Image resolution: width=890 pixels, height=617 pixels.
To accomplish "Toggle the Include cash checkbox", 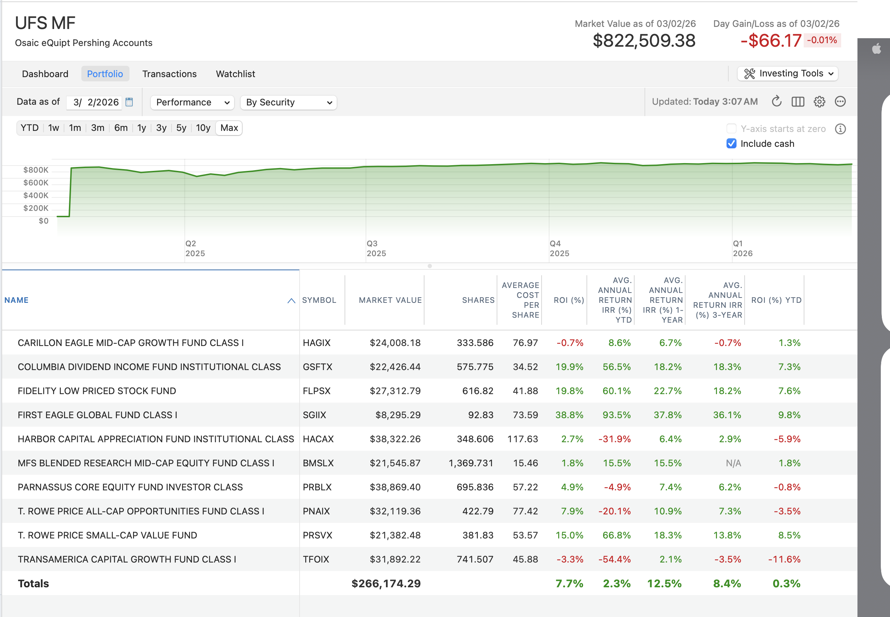I will [x=731, y=143].
